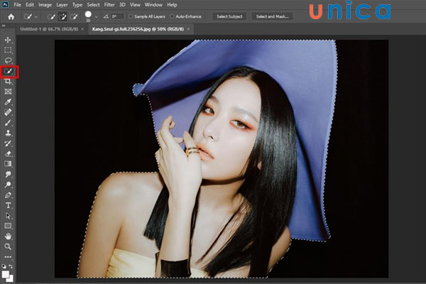Open the Layer menu
Viewport: 426px width, 284px height.
(x=62, y=5)
